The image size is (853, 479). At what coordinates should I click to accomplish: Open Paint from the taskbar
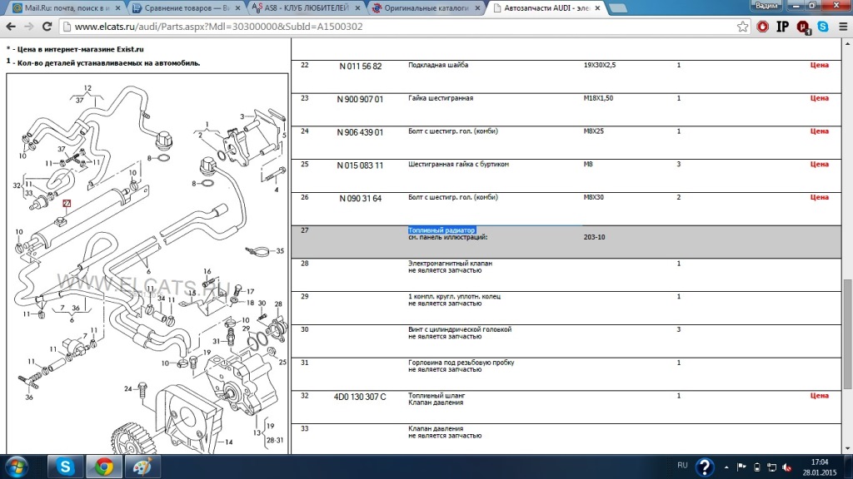click(x=144, y=467)
